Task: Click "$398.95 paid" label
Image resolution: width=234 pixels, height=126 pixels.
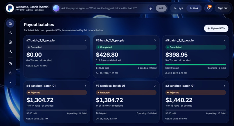Action: 172,68
